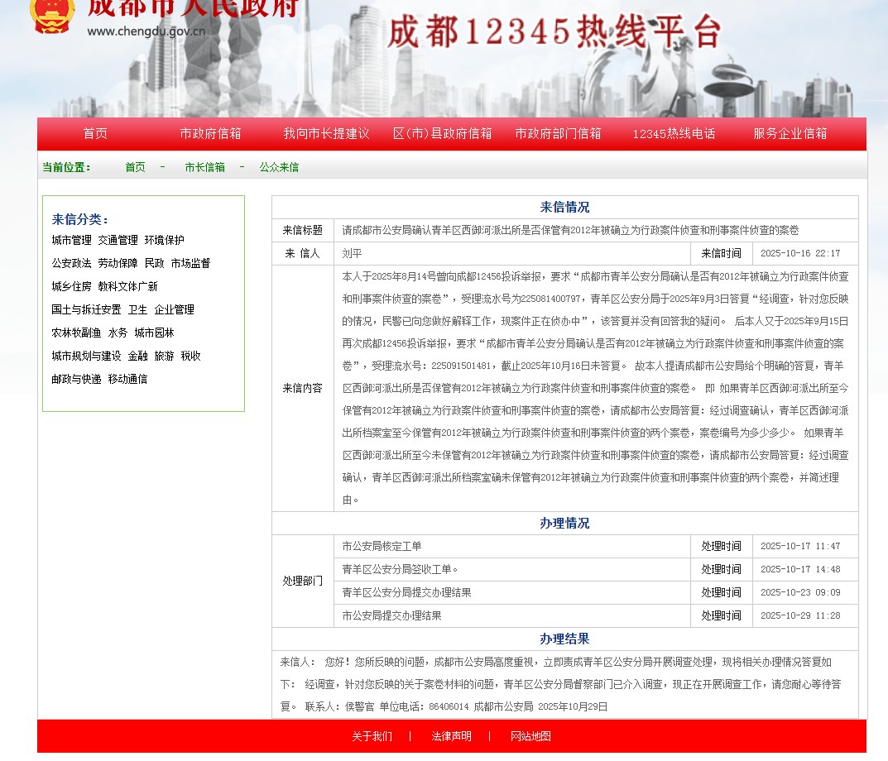The image size is (888, 761).
Task: Click the www.chengdu.gov.cn site address text
Action: point(146,31)
